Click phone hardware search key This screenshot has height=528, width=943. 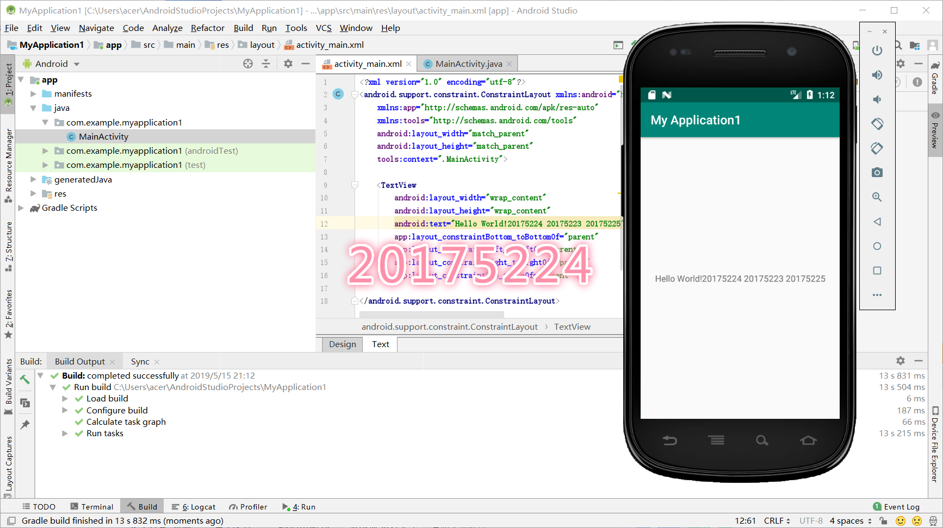[762, 440]
